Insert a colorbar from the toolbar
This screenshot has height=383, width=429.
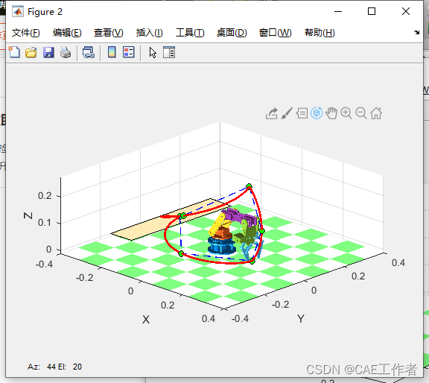click(x=112, y=52)
